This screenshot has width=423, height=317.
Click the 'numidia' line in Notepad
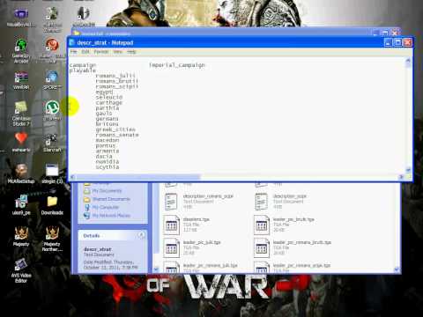[x=108, y=162]
